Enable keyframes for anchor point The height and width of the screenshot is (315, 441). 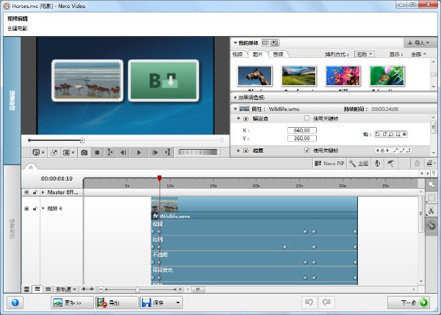point(306,118)
